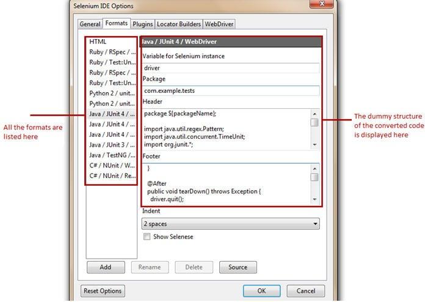Click the Source button

238,267
